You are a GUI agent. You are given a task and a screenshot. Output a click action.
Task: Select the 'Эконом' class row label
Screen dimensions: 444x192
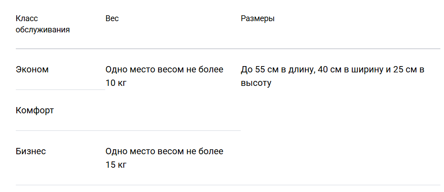point(32,69)
